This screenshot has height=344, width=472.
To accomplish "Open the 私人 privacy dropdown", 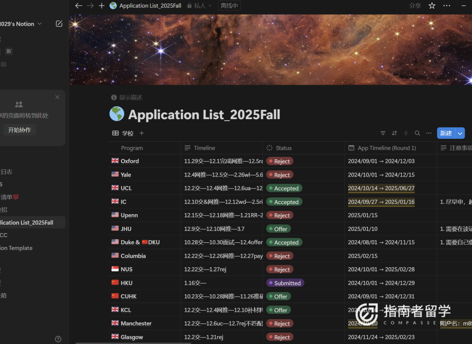I will 203,6.
